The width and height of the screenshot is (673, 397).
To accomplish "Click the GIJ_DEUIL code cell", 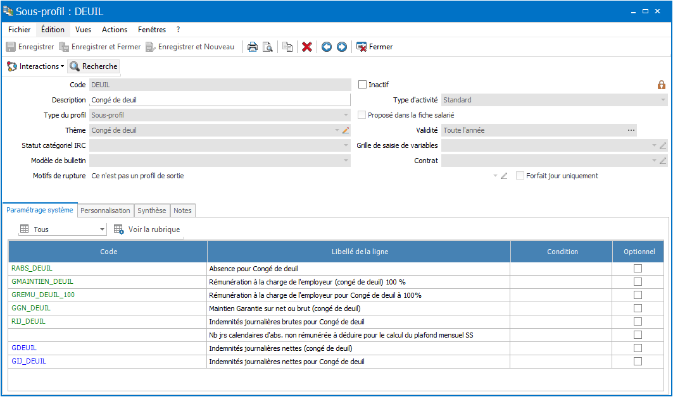I will tap(108, 362).
